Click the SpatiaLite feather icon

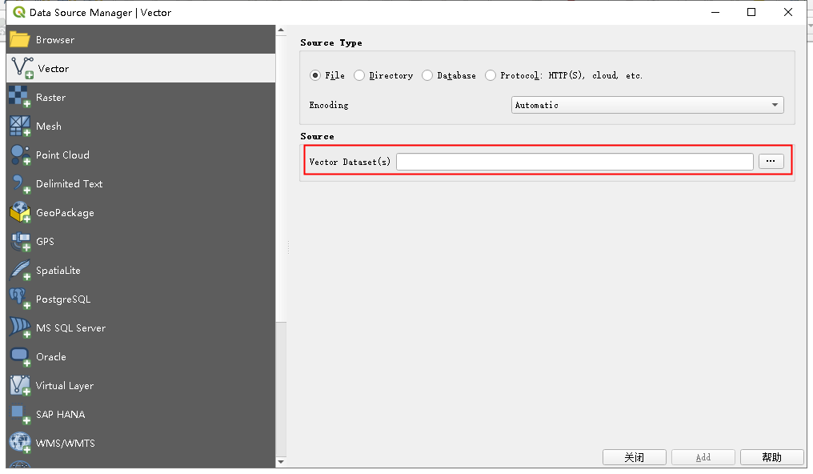20,270
